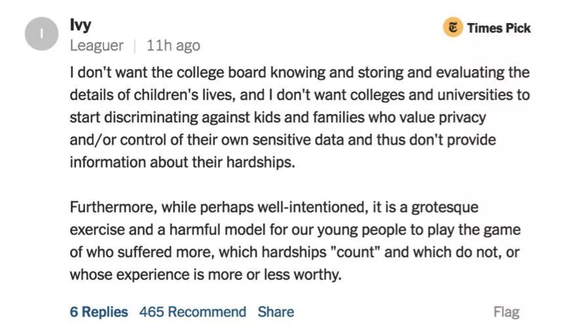Viewport: 567px width, 327px height.
Task: Flag this comment
Action: [506, 312]
